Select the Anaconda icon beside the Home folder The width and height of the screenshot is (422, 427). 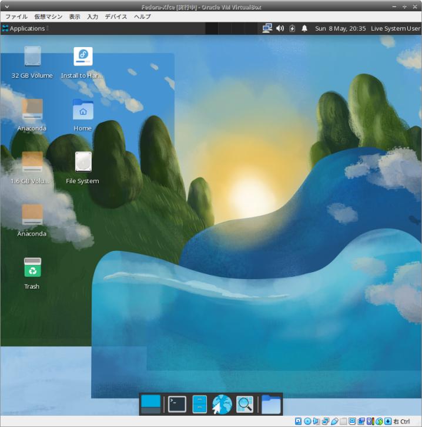tap(32, 110)
